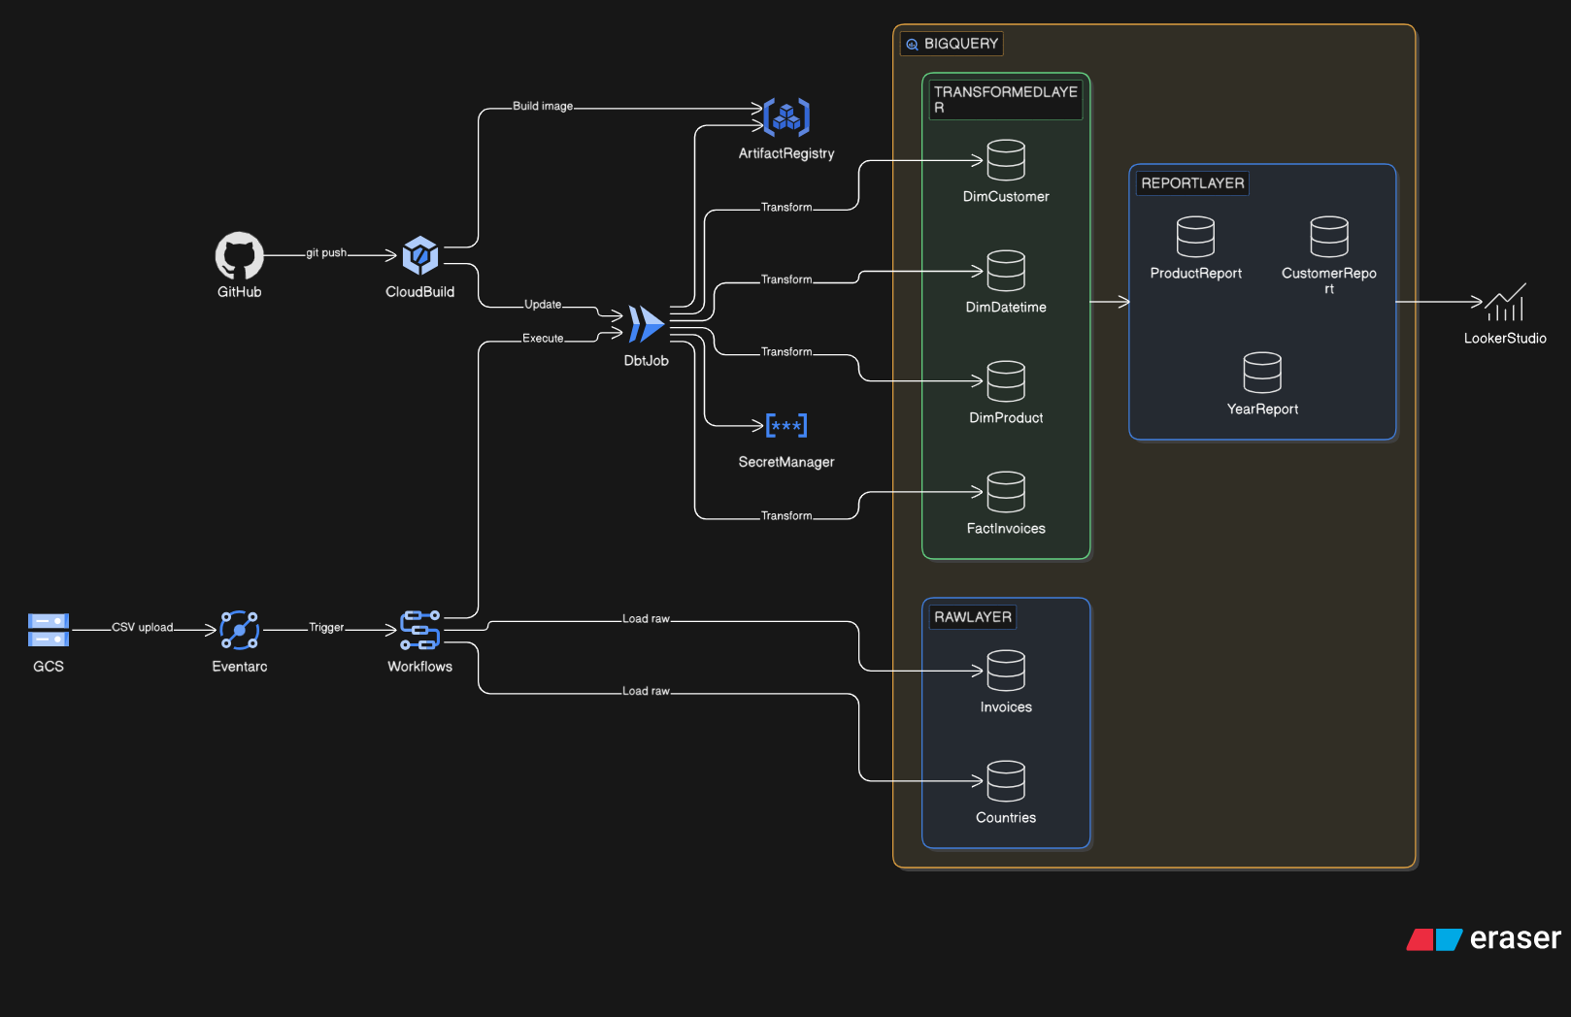The image size is (1571, 1017).
Task: Select the Workflows icon
Action: click(419, 631)
